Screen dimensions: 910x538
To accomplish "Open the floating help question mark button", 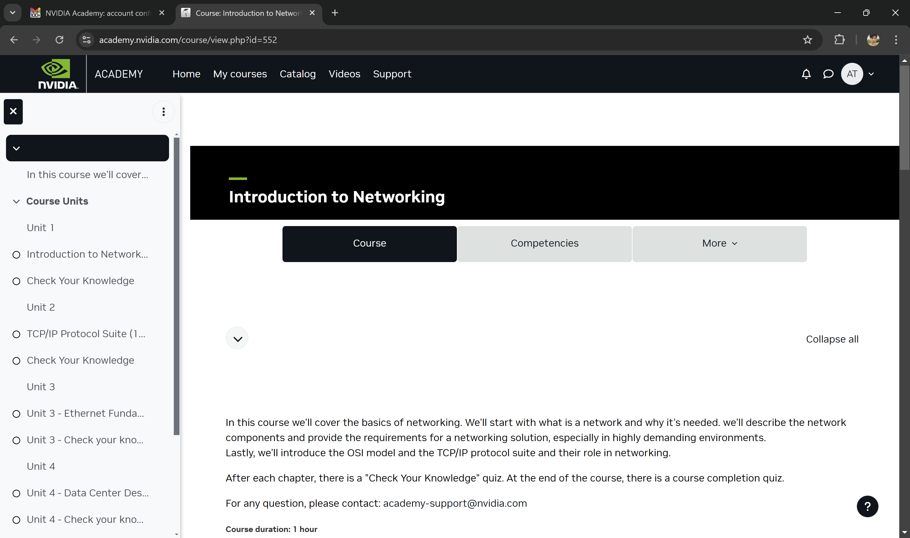I will pyautogui.click(x=867, y=506).
